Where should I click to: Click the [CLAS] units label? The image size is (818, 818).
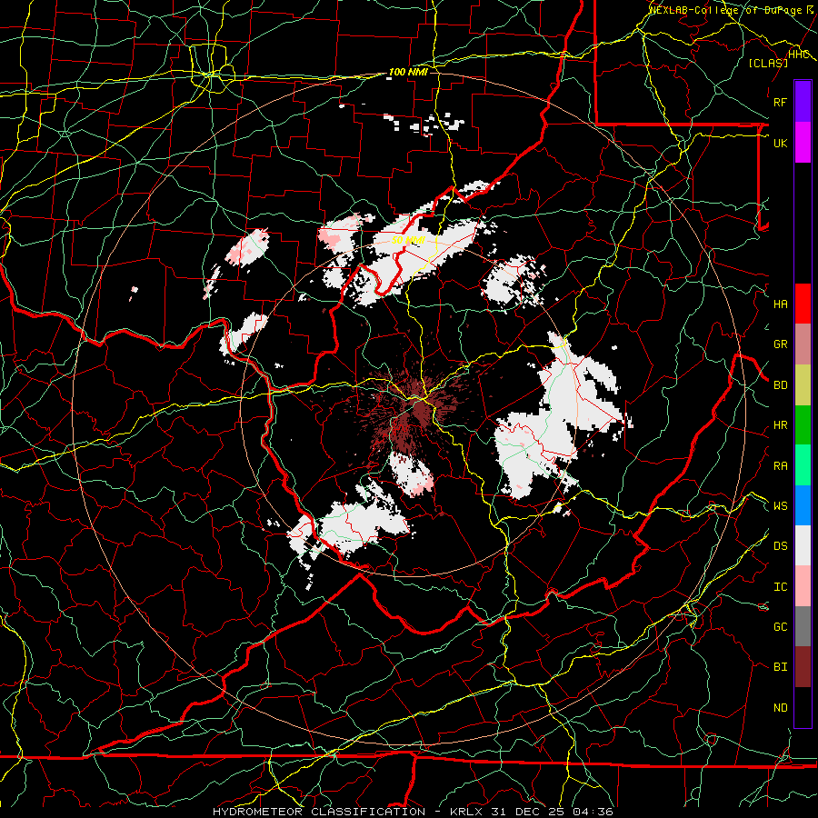click(x=768, y=63)
